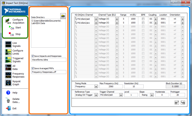Open Configure Acquisition settings icon
The image size is (192, 116).
point(8,21)
